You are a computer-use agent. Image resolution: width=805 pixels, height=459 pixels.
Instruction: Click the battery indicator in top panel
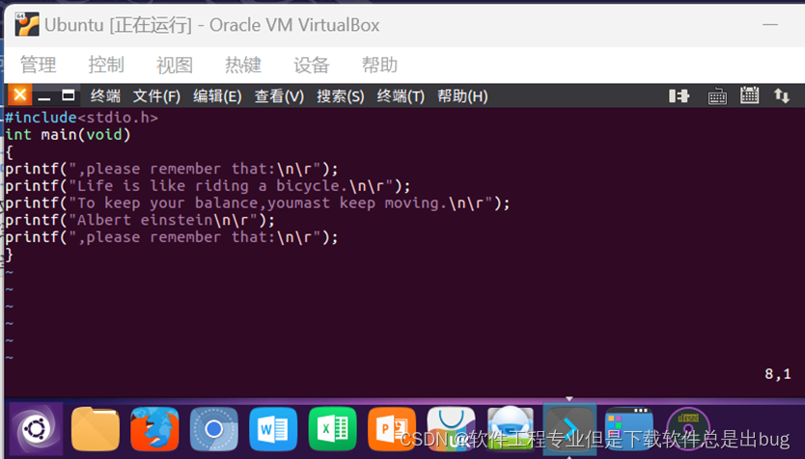[679, 95]
